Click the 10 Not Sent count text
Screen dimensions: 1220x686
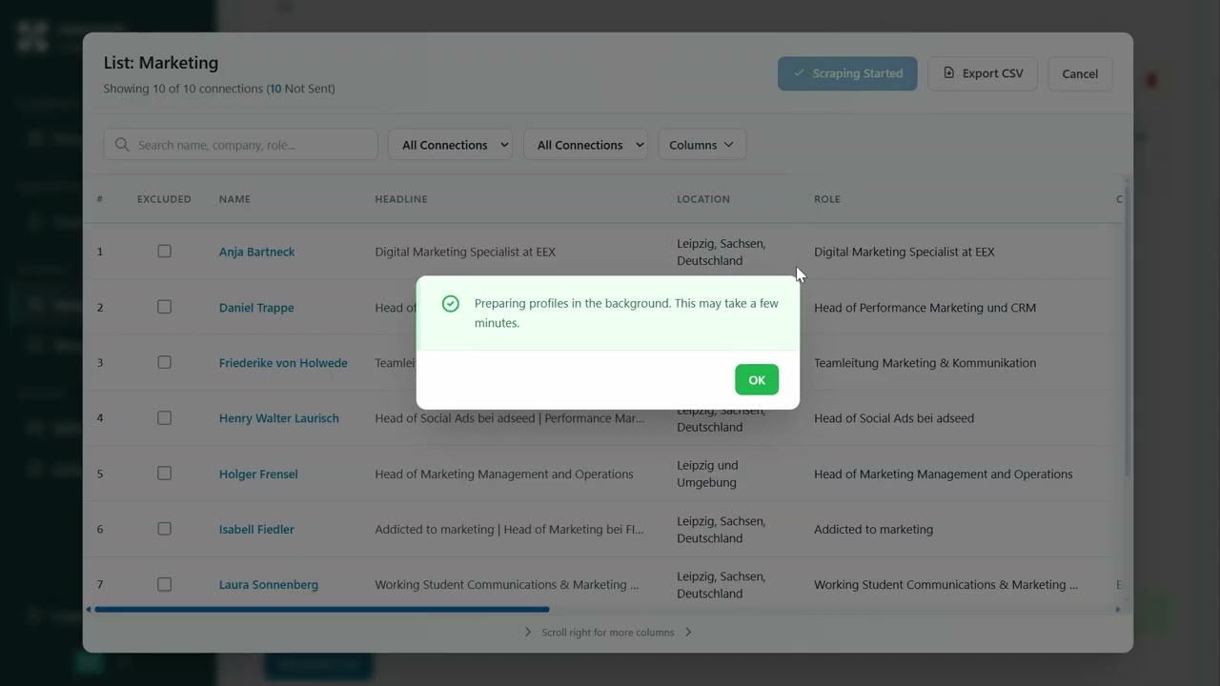[299, 89]
